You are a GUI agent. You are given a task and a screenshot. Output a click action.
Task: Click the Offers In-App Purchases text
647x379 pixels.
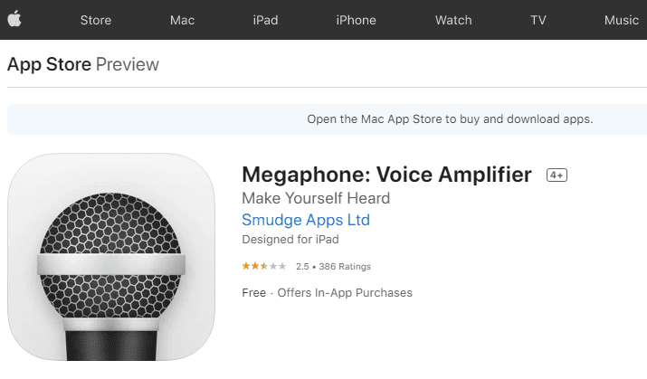coord(345,293)
